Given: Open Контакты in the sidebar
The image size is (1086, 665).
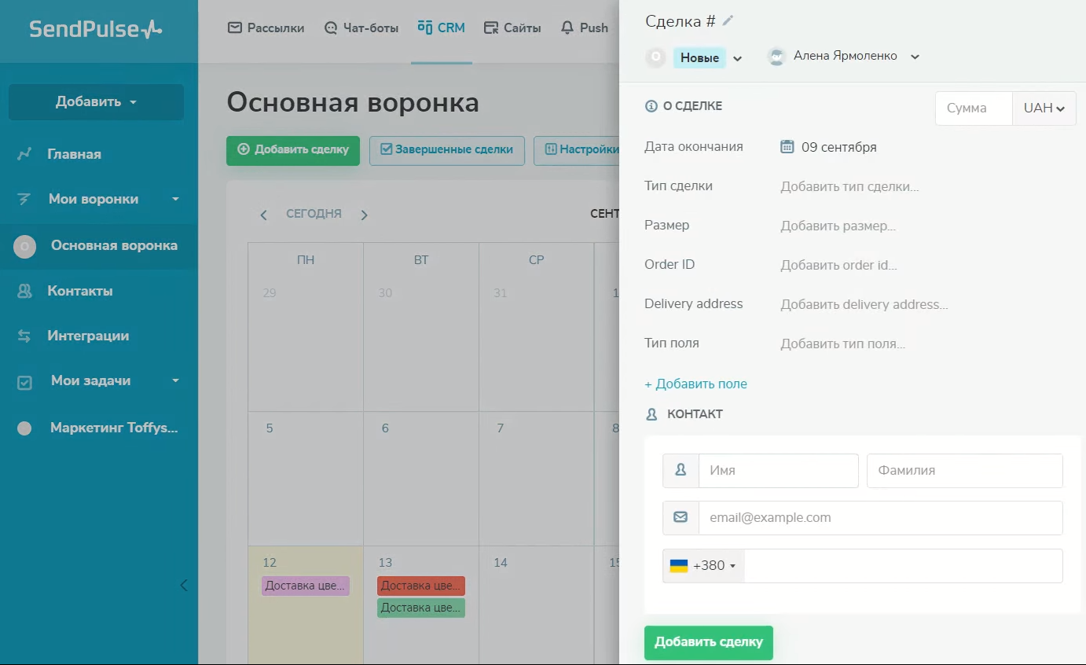Looking at the screenshot, I should coord(80,291).
